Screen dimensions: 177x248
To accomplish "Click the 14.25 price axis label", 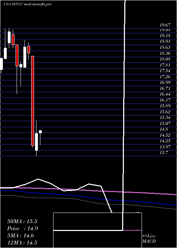I will coord(165,141).
